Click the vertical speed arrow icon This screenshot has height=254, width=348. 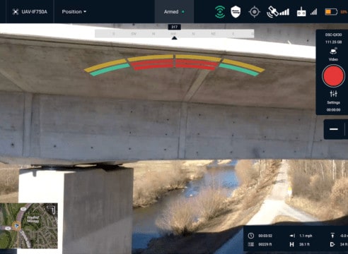(332, 236)
